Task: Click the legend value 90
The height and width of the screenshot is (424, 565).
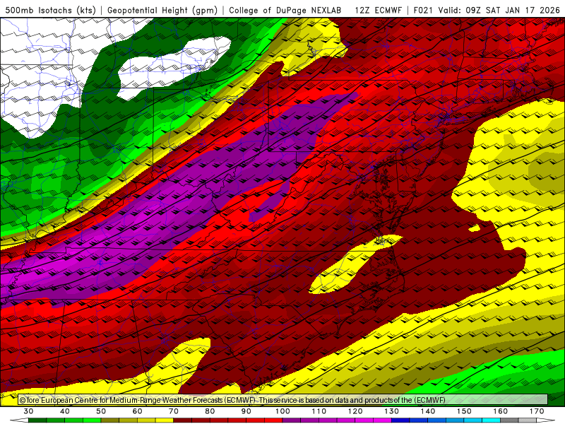Action: click(x=246, y=411)
